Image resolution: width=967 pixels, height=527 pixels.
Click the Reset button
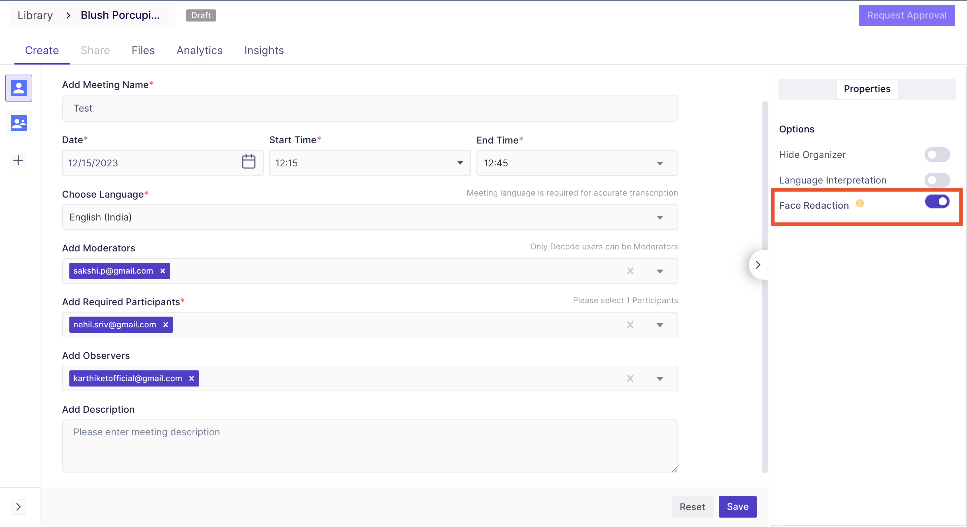tap(692, 507)
